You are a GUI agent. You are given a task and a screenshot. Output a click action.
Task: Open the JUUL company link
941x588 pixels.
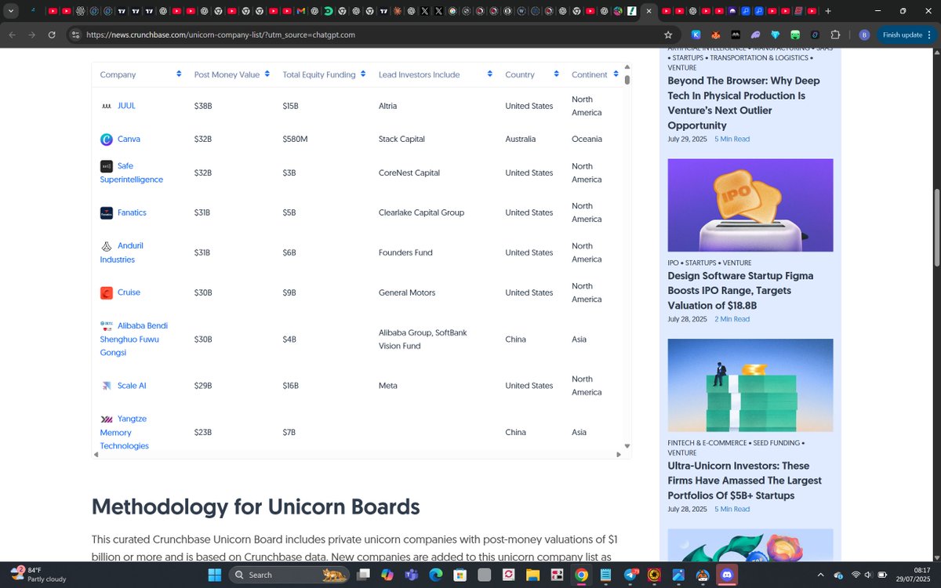pos(126,106)
